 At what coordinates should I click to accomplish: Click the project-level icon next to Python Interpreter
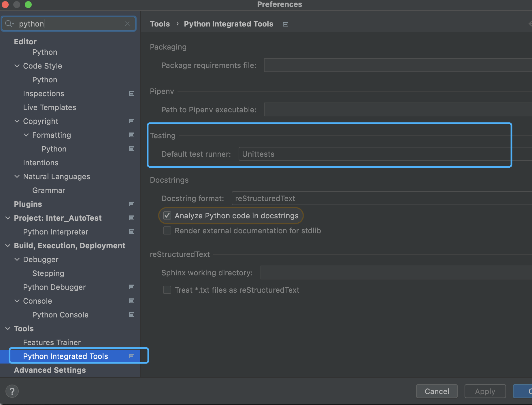(x=132, y=232)
